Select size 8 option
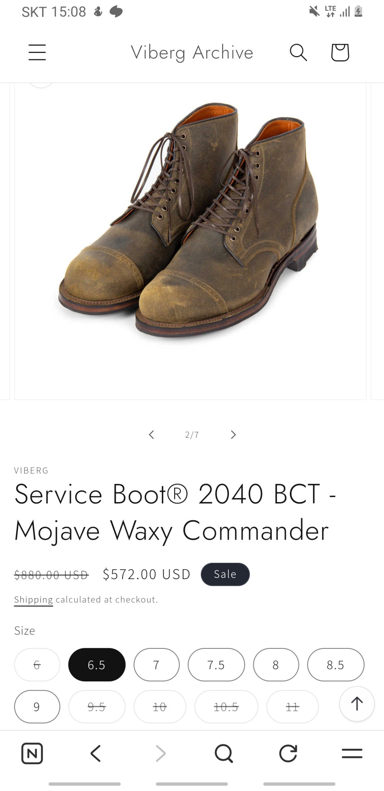 pos(276,665)
